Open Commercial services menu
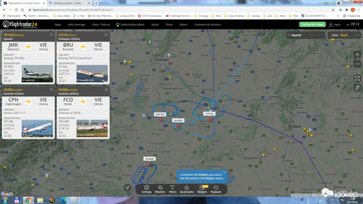 pos(207,24)
